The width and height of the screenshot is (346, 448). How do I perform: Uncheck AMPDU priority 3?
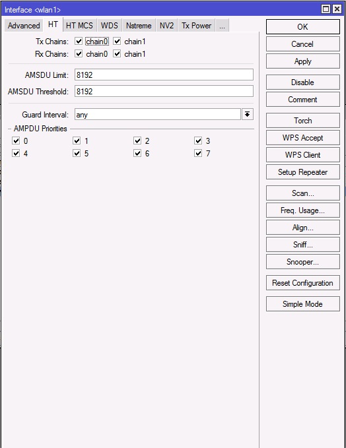[198, 141]
